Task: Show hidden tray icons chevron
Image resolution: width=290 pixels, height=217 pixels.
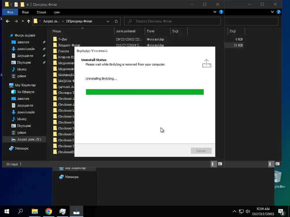Action: pos(234,211)
